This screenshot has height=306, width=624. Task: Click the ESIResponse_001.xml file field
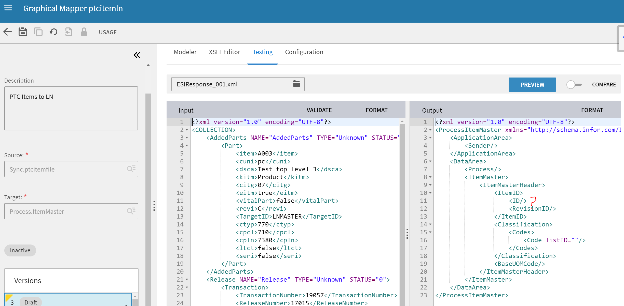point(238,84)
